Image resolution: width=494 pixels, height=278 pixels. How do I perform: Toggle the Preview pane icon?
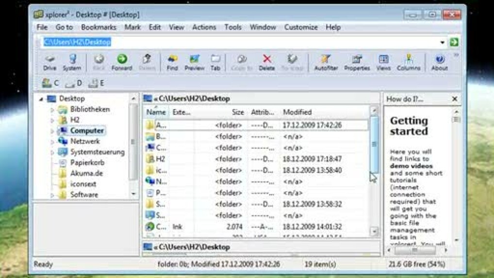[194, 62]
